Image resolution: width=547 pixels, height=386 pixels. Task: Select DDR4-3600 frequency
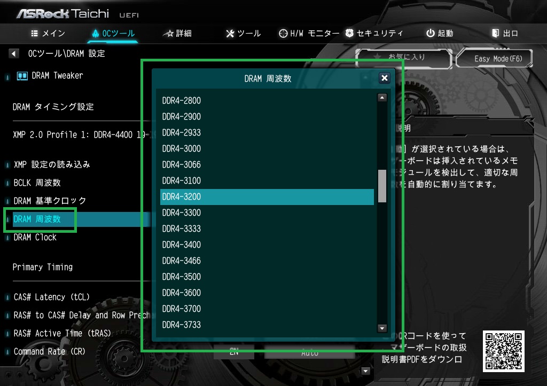point(267,293)
